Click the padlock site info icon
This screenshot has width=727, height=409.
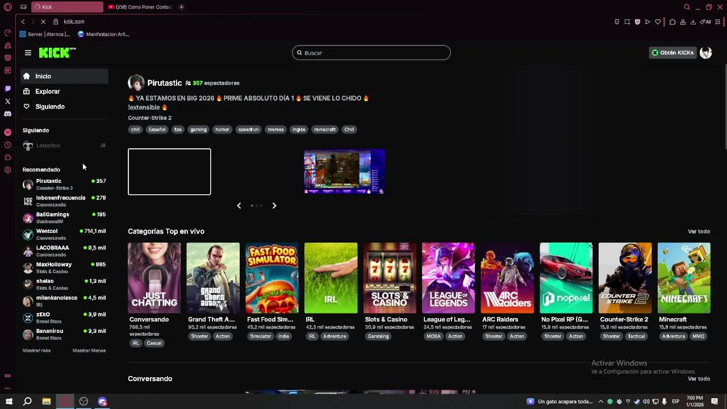56,22
